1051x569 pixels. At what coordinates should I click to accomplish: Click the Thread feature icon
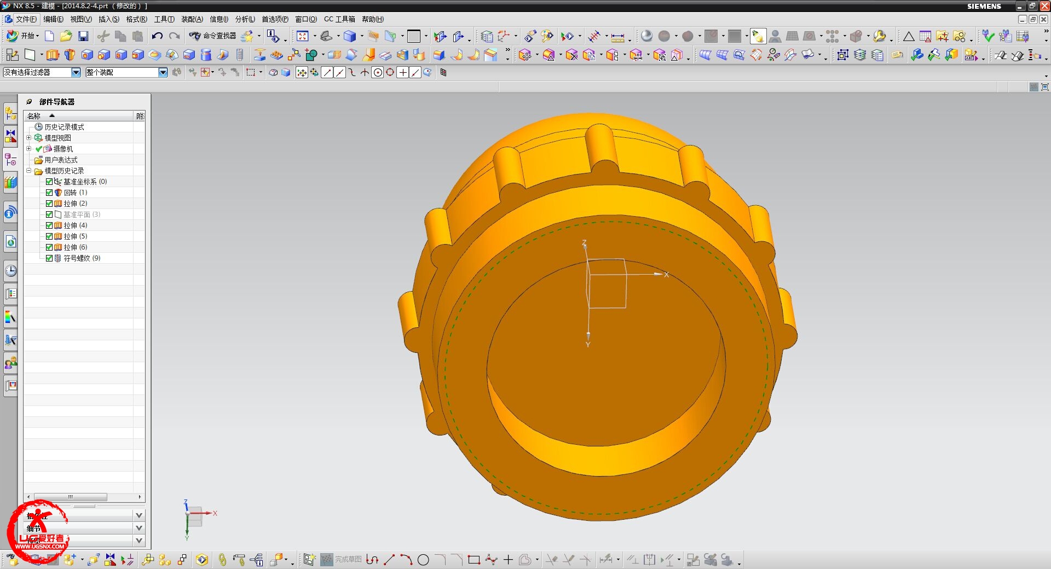240,55
